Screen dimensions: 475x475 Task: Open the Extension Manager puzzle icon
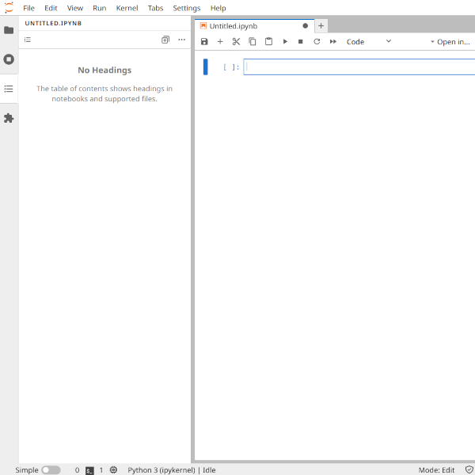click(x=9, y=118)
